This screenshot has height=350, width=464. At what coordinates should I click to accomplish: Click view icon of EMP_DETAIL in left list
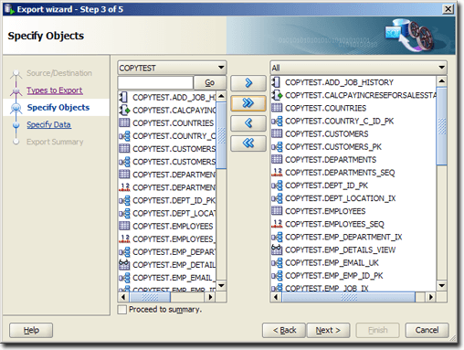(x=124, y=265)
